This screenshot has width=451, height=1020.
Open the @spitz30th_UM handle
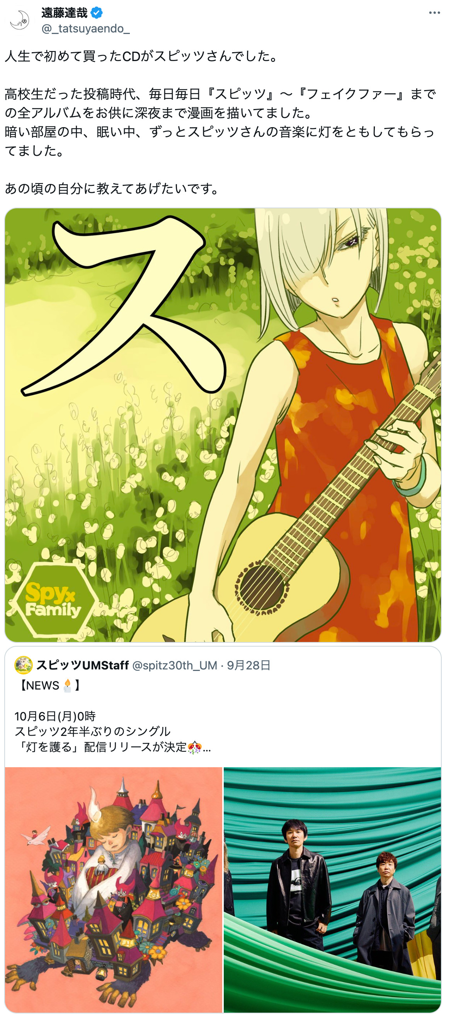175,665
